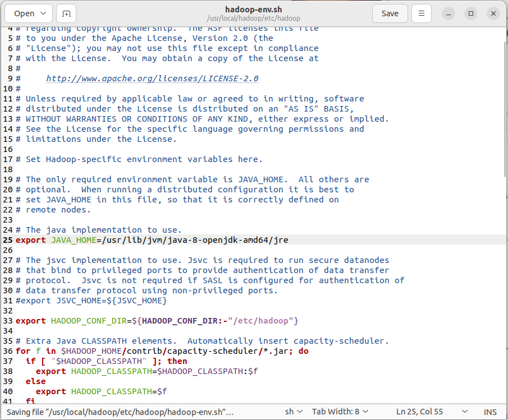Click the '# The java implementation to use.' comment
This screenshot has height=420, width=508.
(x=99, y=230)
